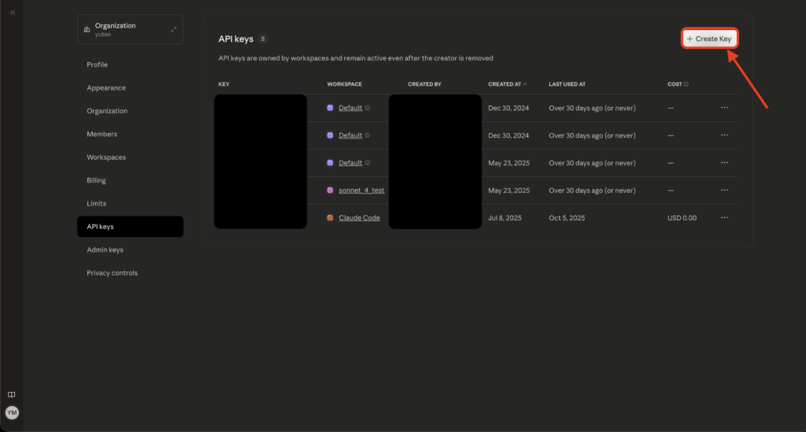Click the YM user avatar
Image resolution: width=806 pixels, height=432 pixels.
click(x=11, y=412)
